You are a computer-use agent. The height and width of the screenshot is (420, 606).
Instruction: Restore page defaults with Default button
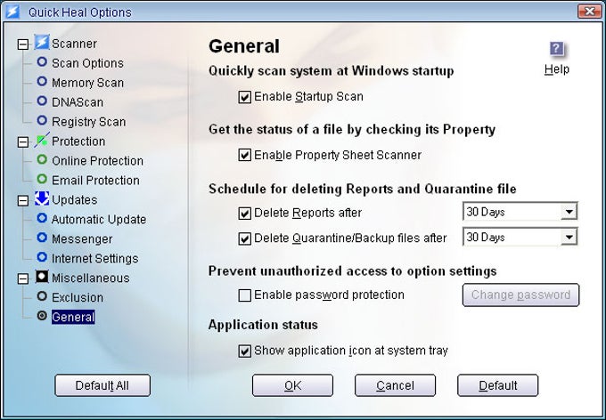tap(498, 385)
